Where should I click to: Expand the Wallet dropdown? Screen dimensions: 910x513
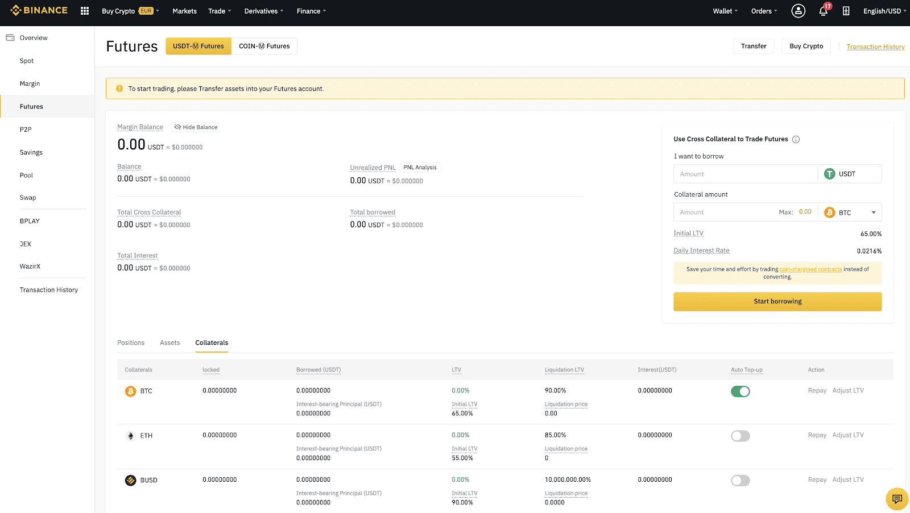725,11
